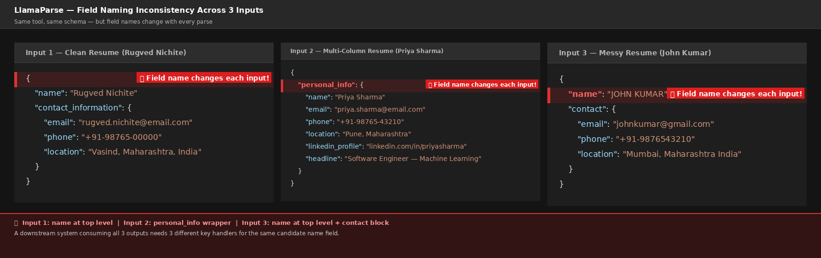
Task: Click the "Pune, Maharashtra" location value
Action: click(377, 134)
